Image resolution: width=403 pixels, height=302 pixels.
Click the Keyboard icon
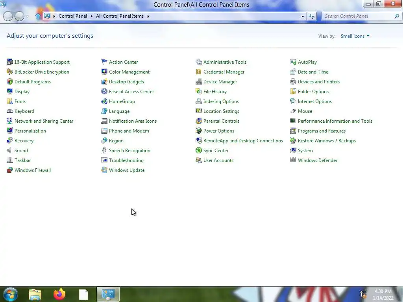tap(10, 111)
